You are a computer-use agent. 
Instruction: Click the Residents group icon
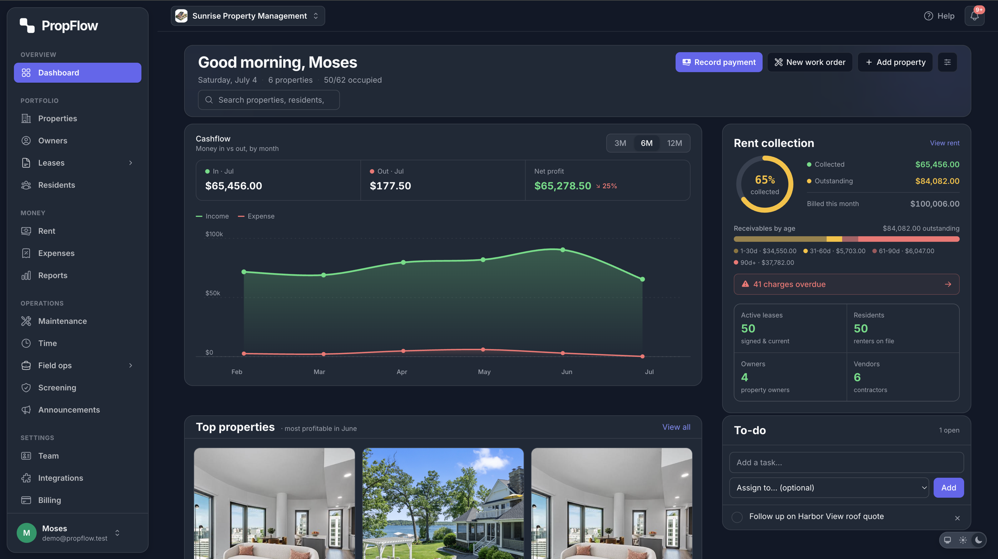click(26, 185)
